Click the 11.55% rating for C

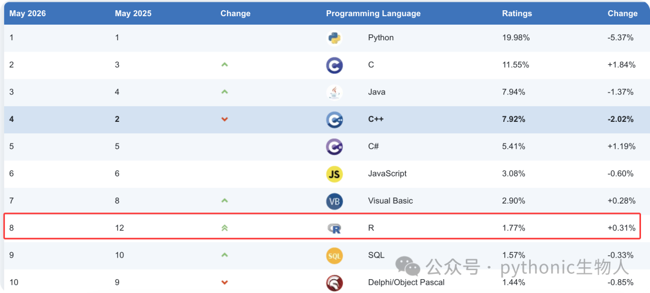tap(516, 65)
